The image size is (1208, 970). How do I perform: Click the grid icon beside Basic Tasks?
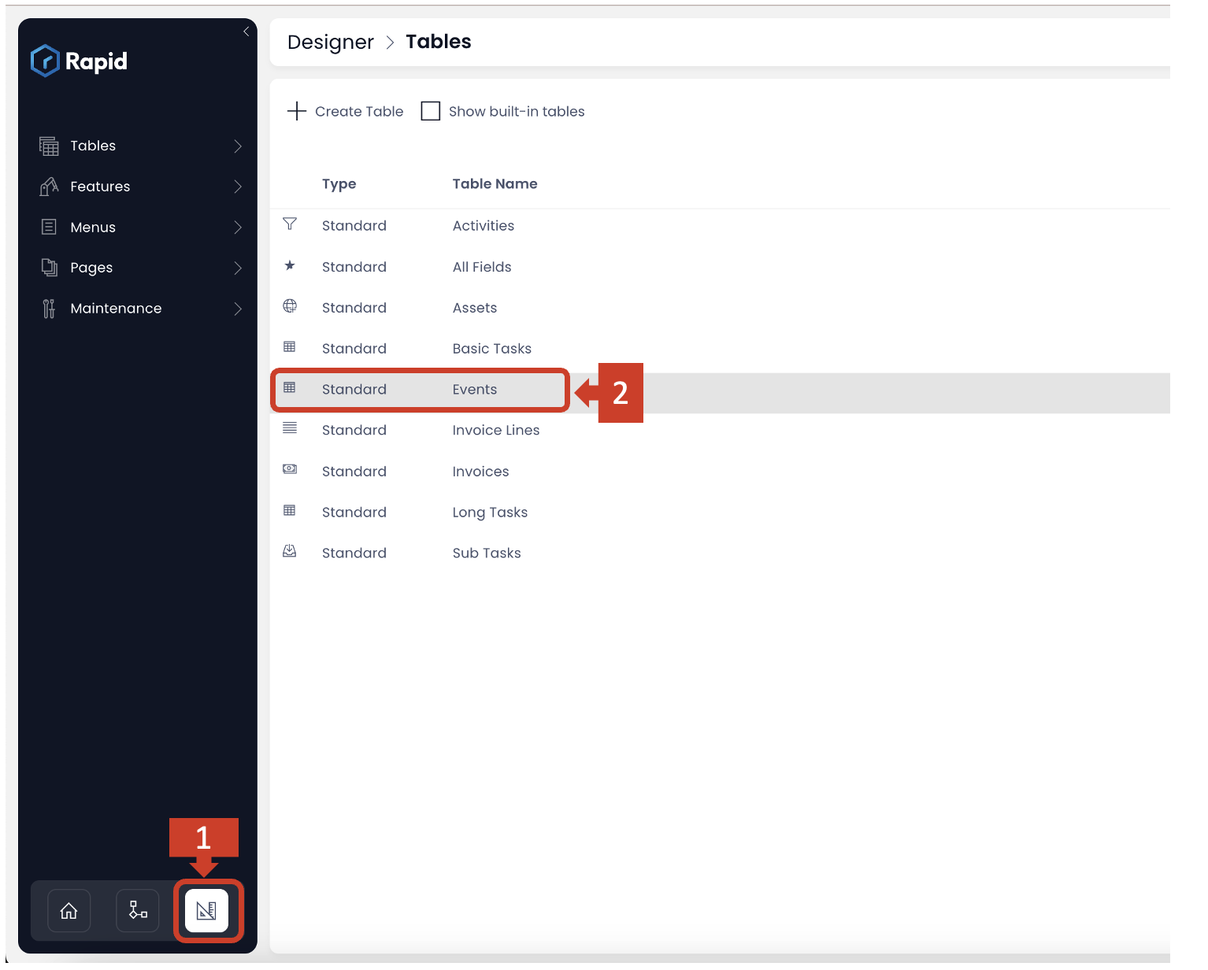pos(290,347)
